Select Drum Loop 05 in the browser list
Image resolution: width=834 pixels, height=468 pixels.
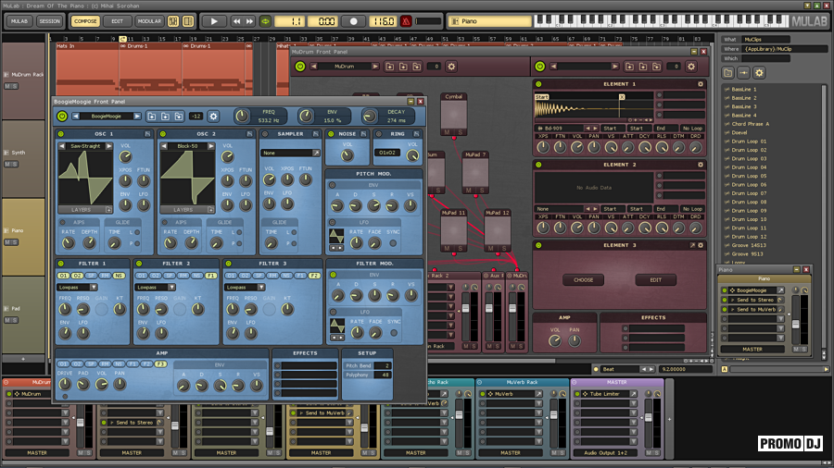749,176
